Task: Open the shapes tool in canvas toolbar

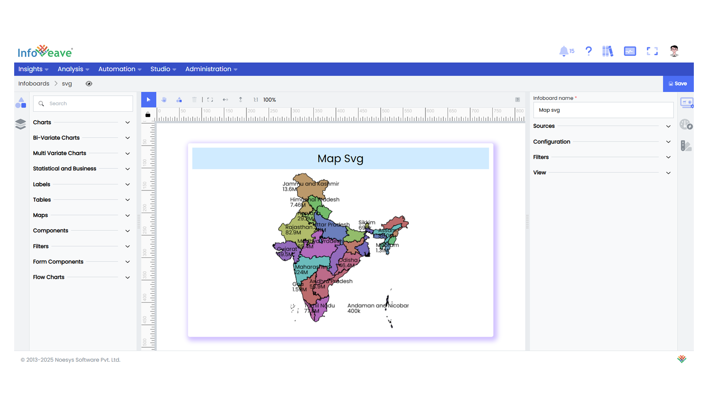Action: pos(179,100)
